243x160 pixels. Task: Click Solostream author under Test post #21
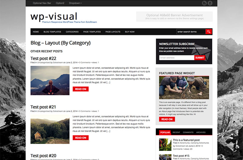pyautogui.click(x=58, y=111)
